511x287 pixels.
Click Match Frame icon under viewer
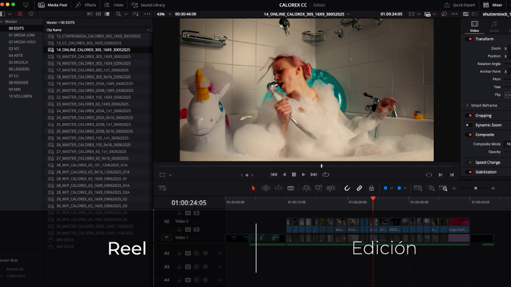(x=429, y=175)
